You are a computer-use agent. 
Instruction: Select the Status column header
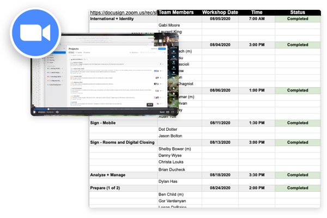[298, 11]
